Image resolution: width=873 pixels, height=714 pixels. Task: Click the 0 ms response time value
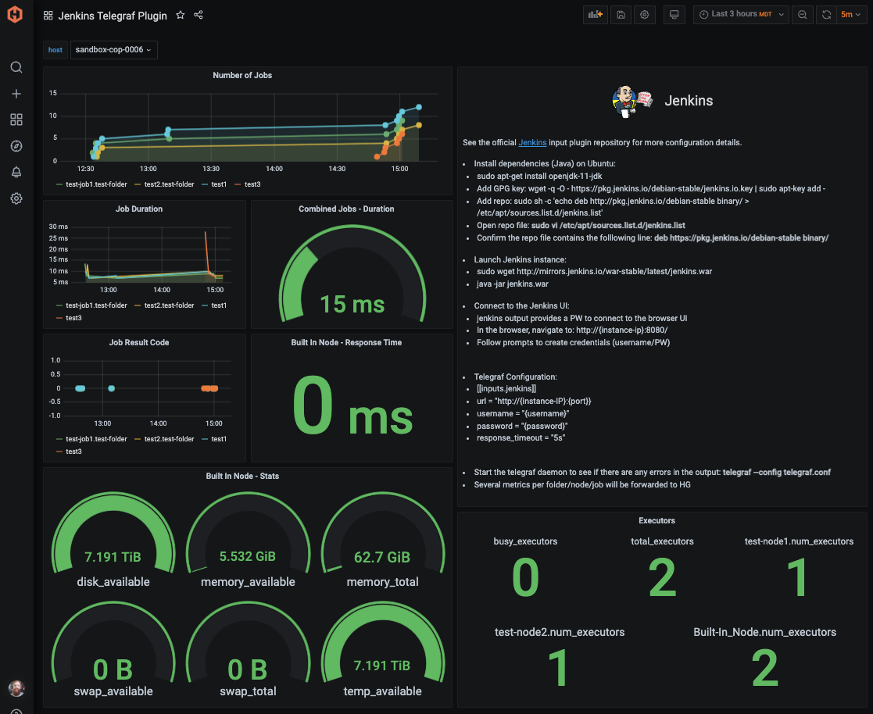[x=352, y=406]
